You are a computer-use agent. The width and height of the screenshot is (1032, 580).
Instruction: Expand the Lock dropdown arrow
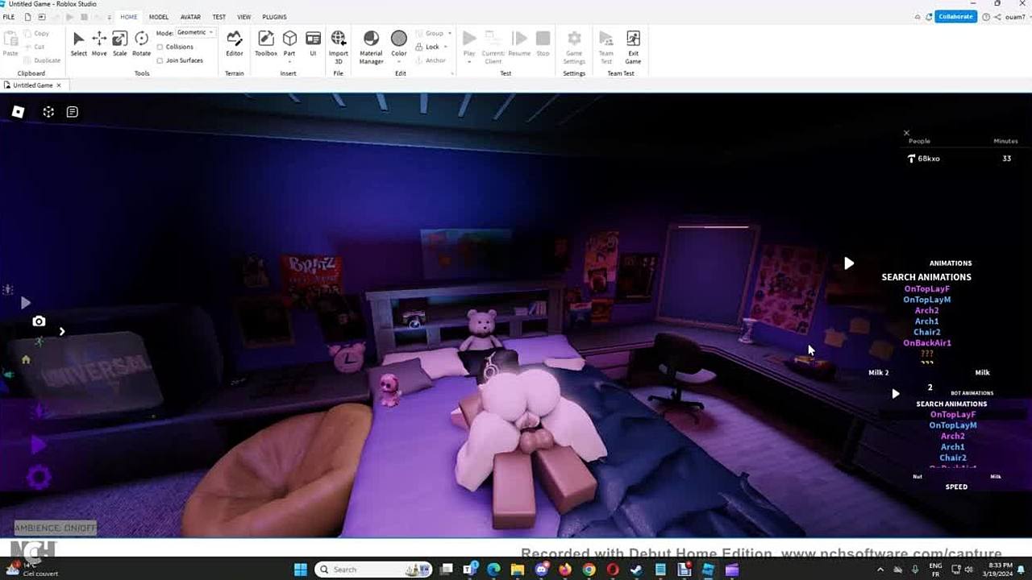tap(447, 47)
